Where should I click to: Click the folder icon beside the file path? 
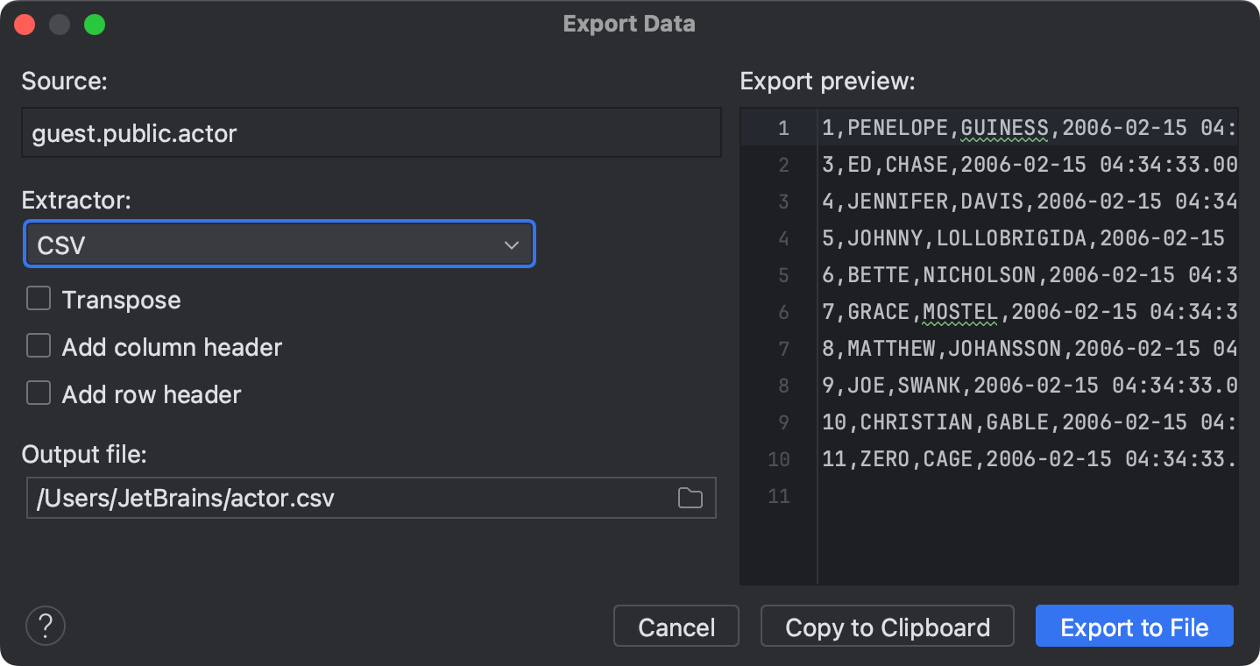pos(690,497)
